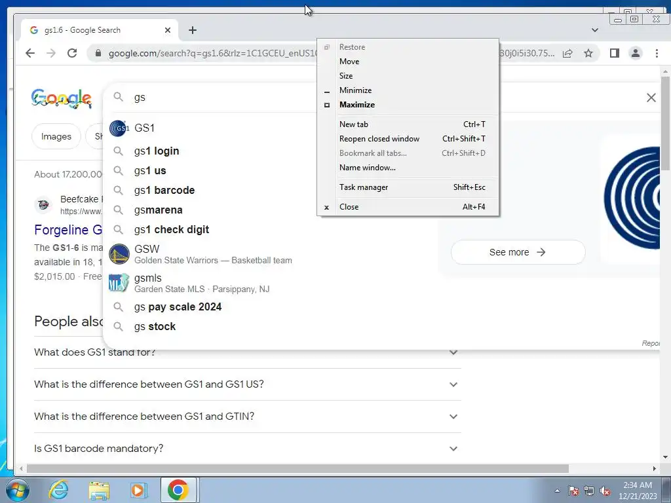
Task: Go back to the previous page
Action: point(30,53)
